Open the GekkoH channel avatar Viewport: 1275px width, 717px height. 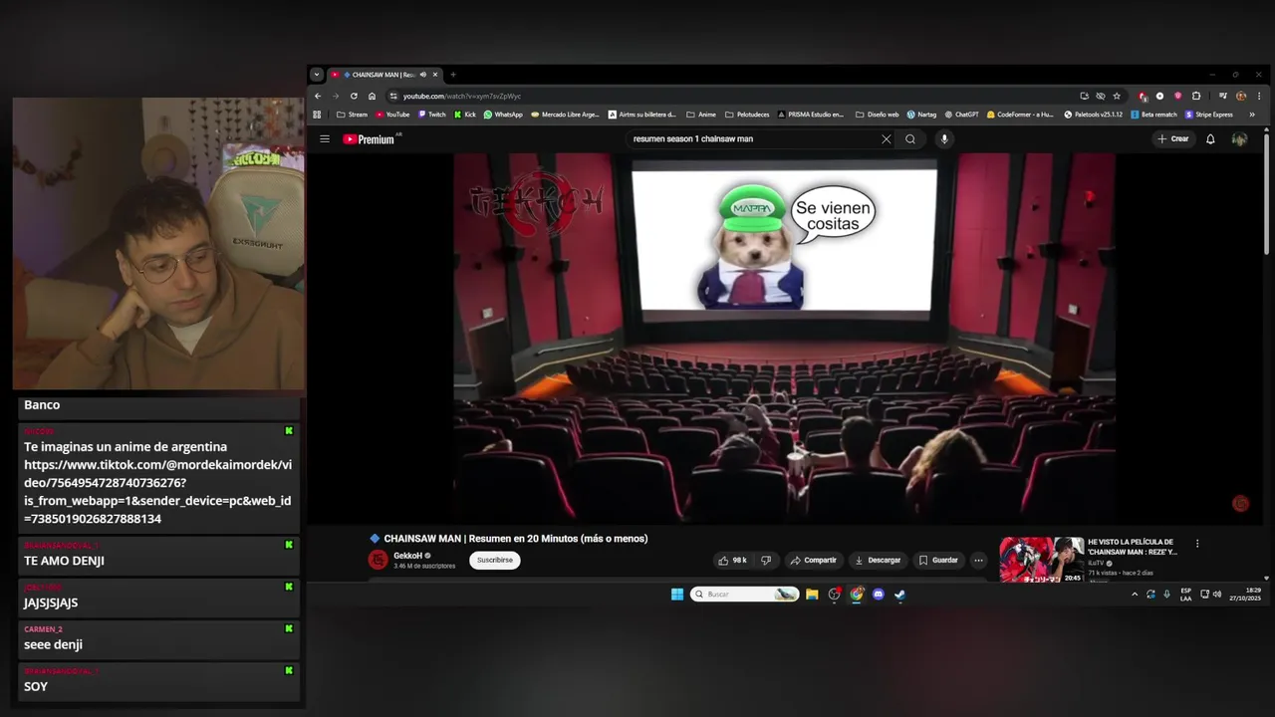click(378, 560)
